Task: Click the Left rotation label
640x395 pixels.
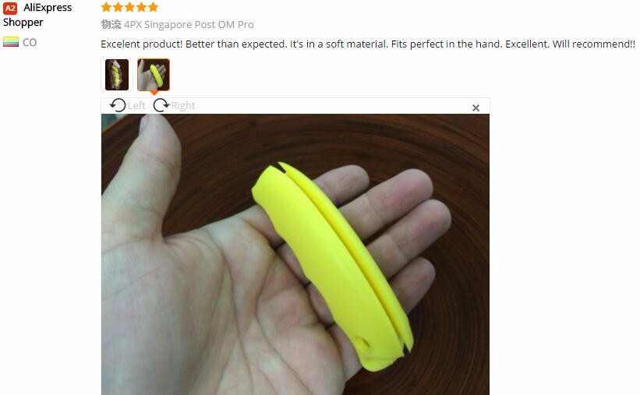Action: pyautogui.click(x=136, y=106)
